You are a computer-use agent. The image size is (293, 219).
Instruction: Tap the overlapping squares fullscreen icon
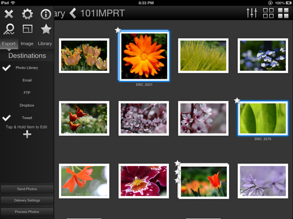27,30
